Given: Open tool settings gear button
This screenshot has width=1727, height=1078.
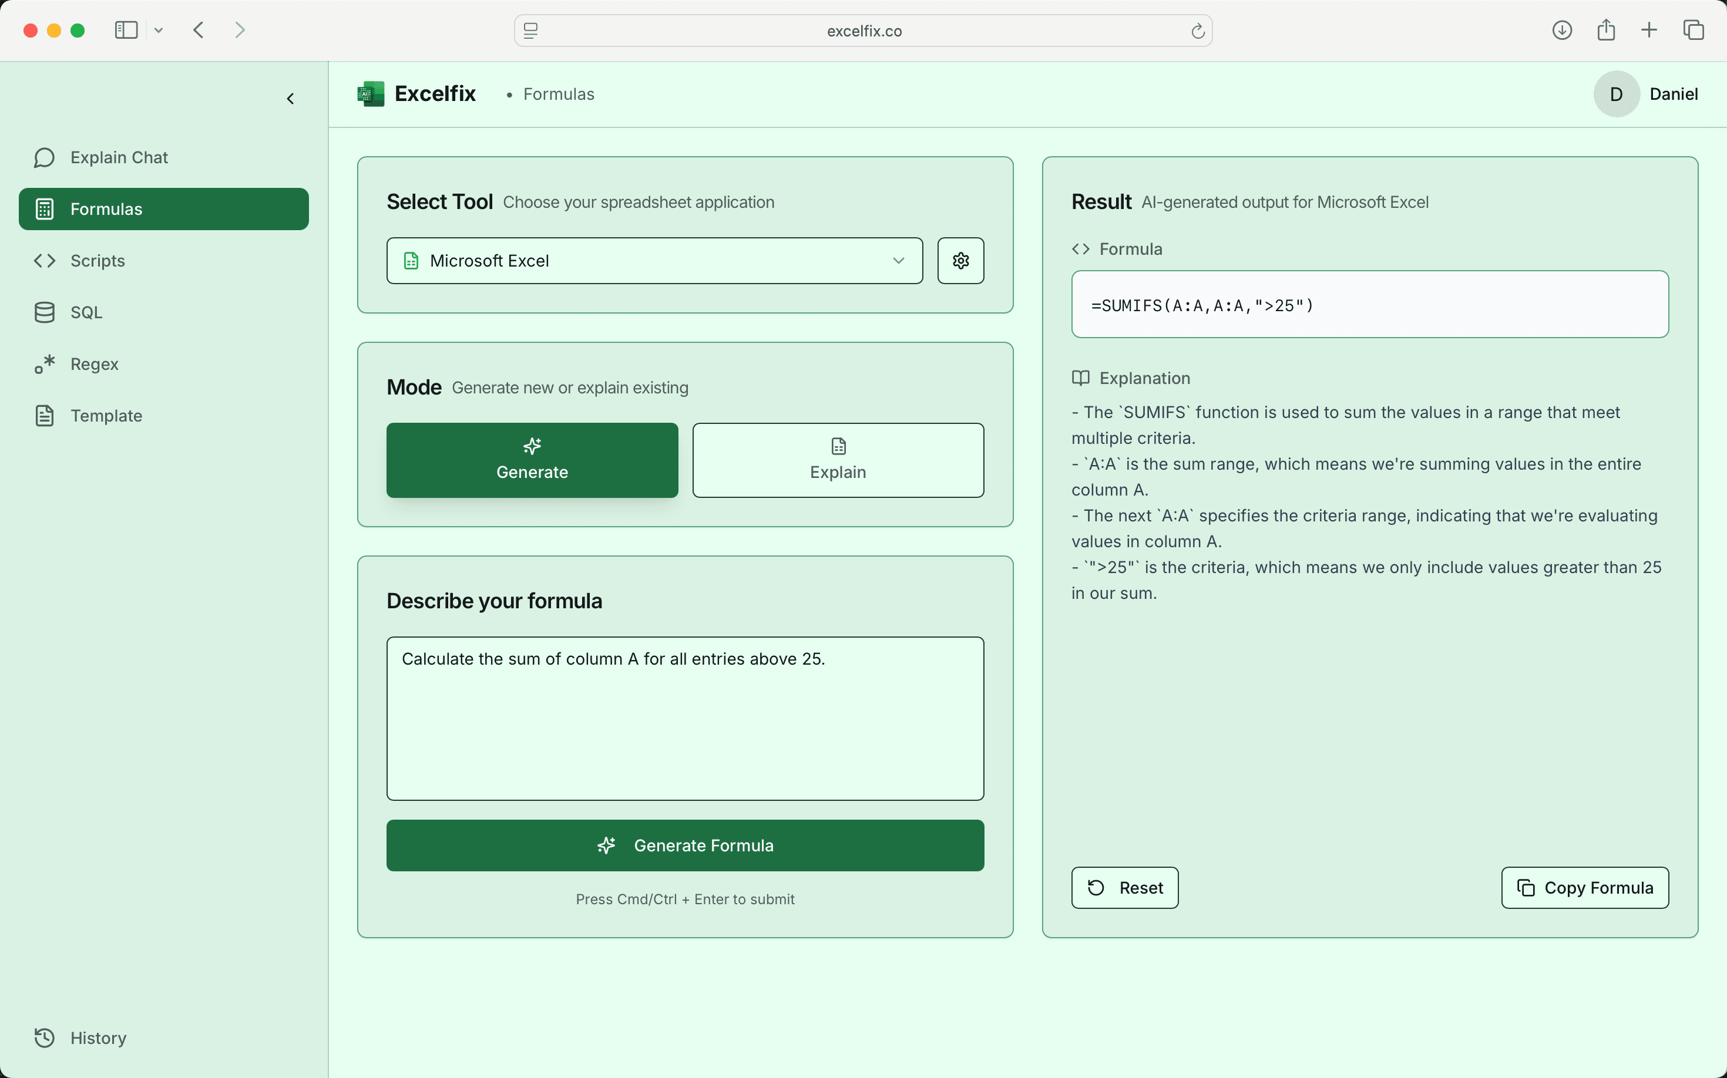Looking at the screenshot, I should (960, 261).
